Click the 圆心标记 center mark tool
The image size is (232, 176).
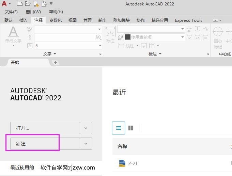click(x=218, y=38)
